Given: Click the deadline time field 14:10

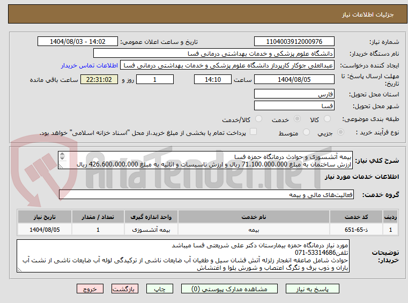Looking at the screenshot, I should point(213,80).
